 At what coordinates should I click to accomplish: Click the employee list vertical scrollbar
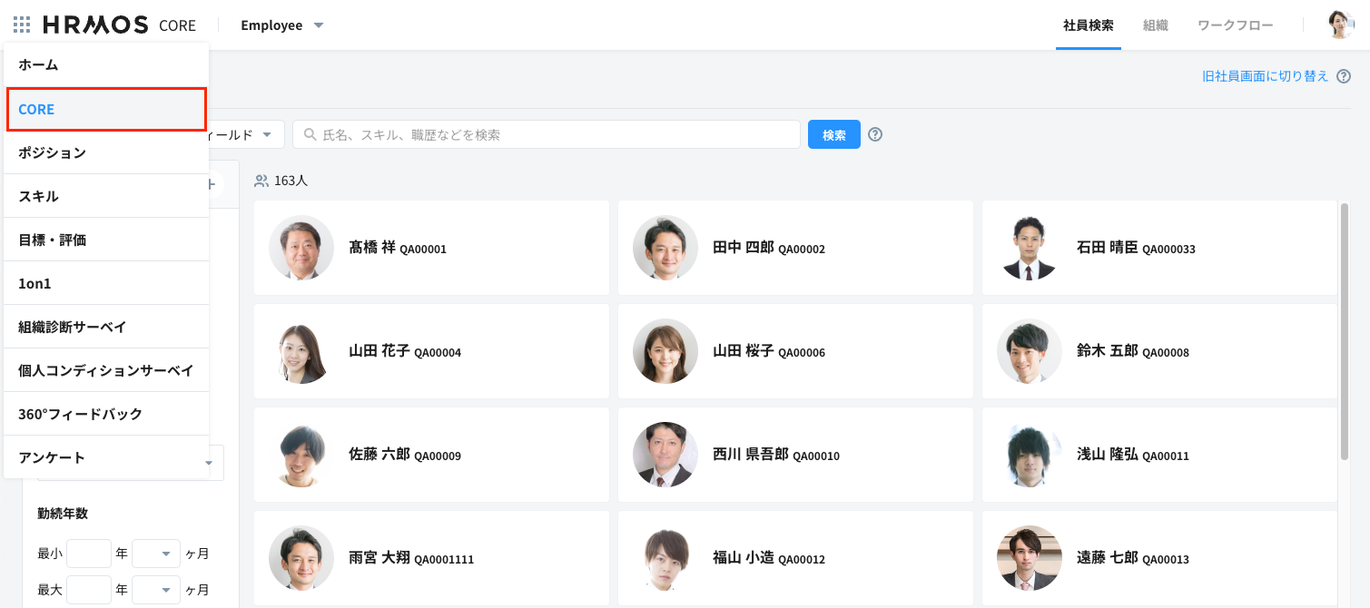tap(1344, 331)
